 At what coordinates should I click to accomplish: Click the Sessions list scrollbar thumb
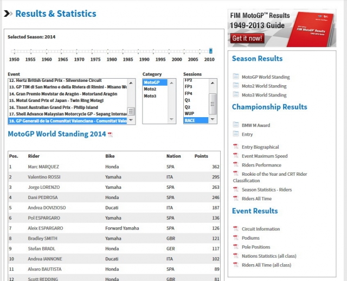point(213,104)
